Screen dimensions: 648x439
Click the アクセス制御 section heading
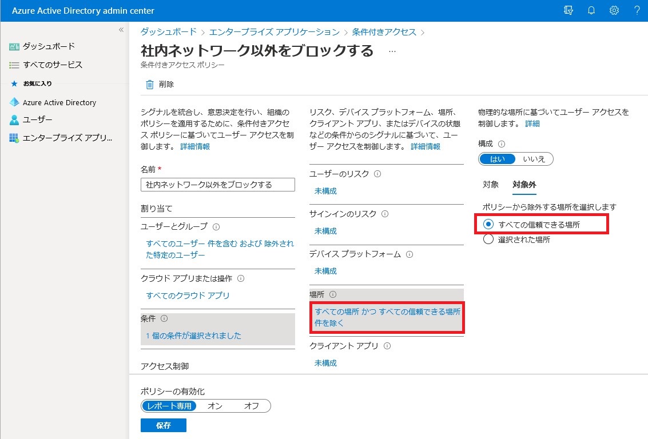pos(165,366)
